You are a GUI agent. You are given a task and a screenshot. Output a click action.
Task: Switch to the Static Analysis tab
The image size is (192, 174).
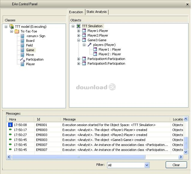click(x=96, y=12)
